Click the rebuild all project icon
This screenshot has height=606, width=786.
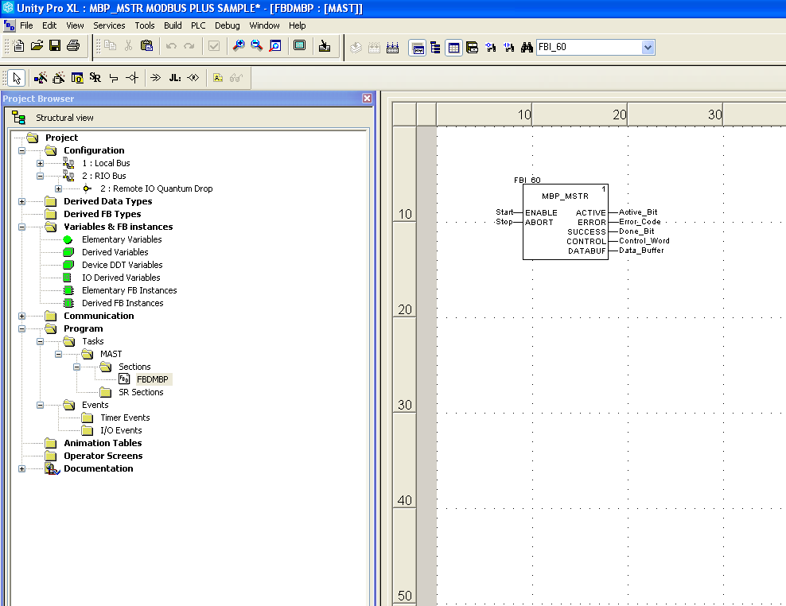392,48
